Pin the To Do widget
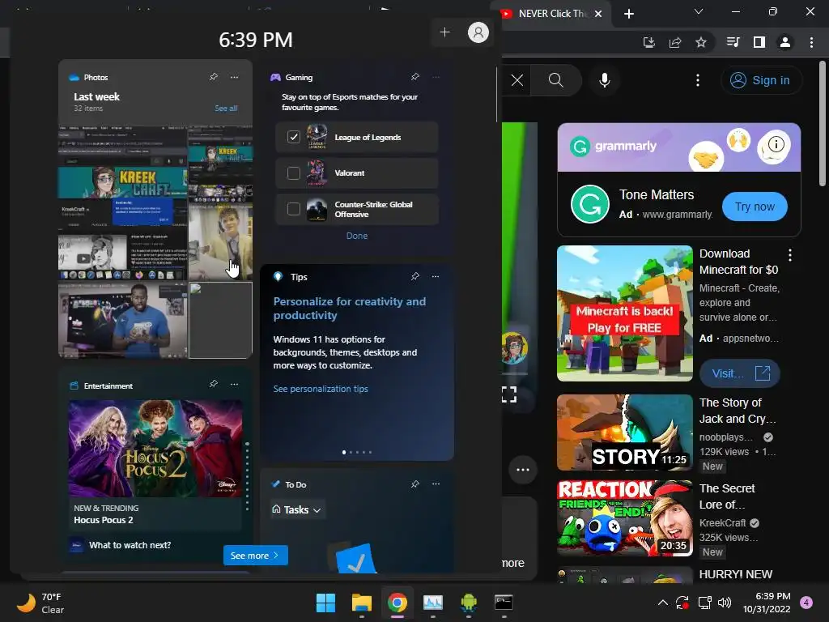 (x=415, y=484)
